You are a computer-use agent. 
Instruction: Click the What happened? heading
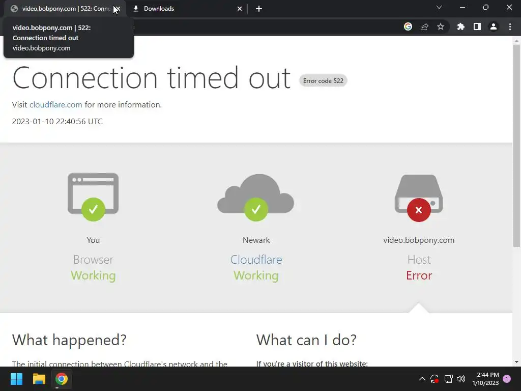click(x=69, y=340)
